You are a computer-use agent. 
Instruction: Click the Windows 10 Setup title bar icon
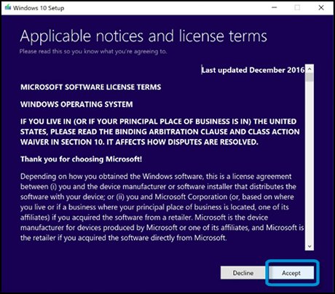click(x=8, y=7)
